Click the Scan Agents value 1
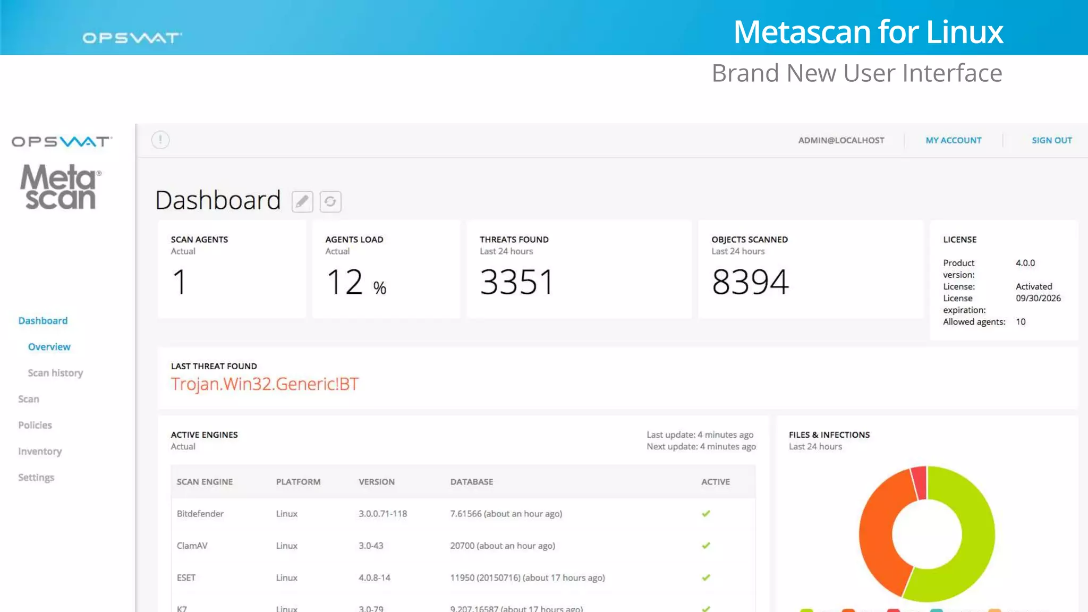 pos(180,282)
